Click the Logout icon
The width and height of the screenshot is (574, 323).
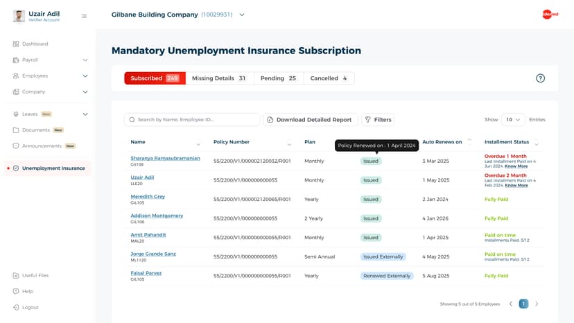point(16,307)
